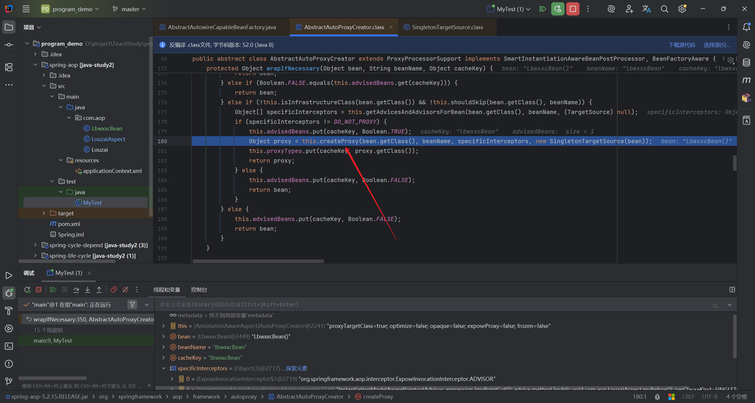Expand the bean variable node
This screenshot has height=403, width=755.
point(164,336)
